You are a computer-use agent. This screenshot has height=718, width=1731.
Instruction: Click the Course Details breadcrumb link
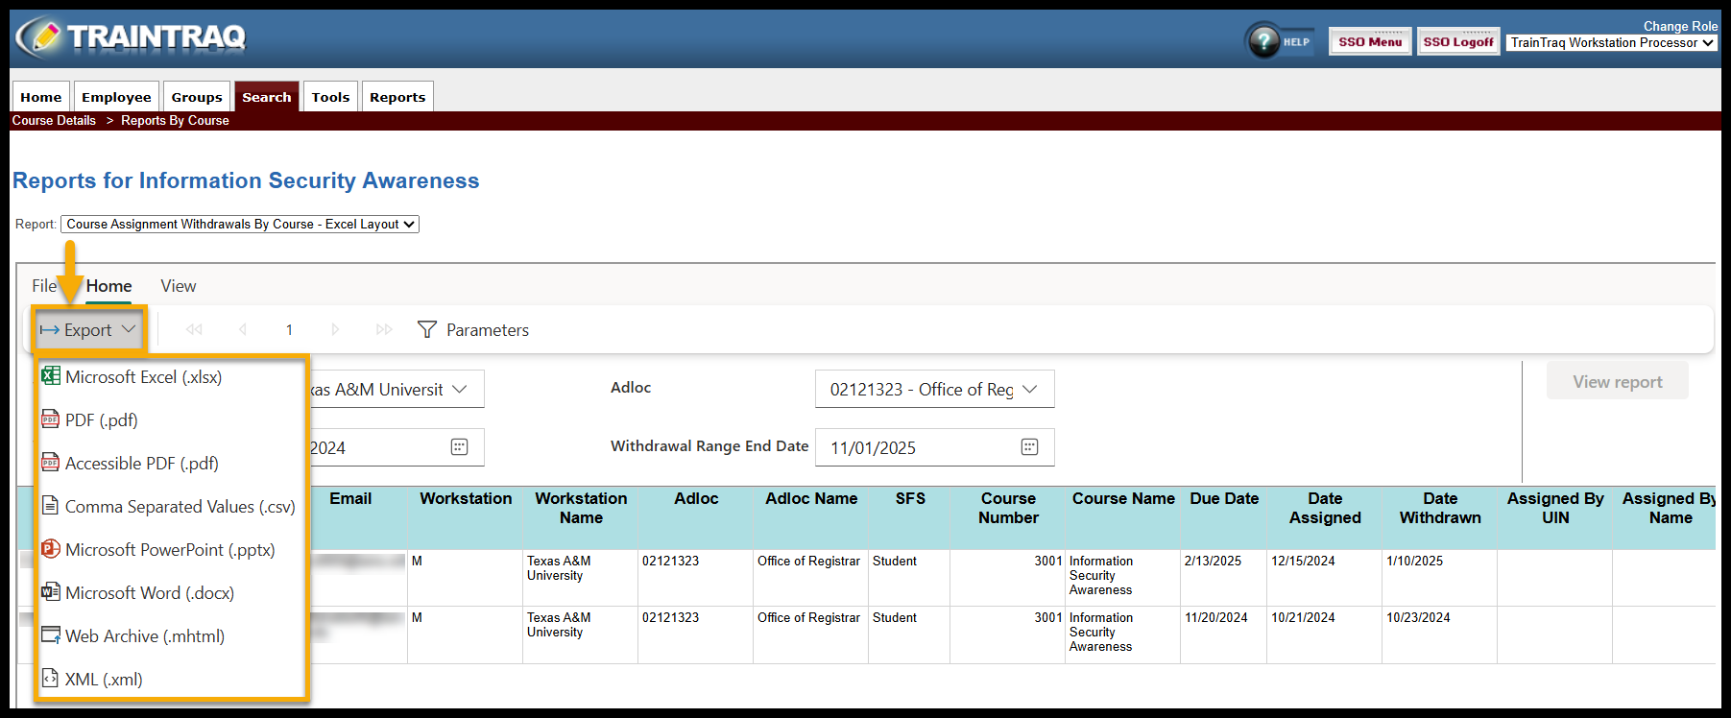(x=54, y=121)
